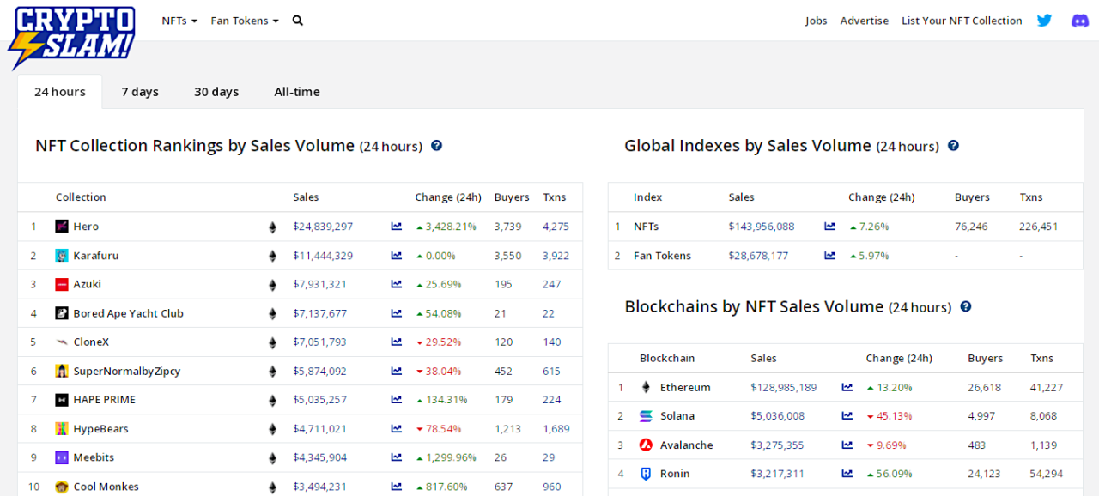The image size is (1099, 496).
Task: Open the sales chart icon beside Hero
Action: 395,227
